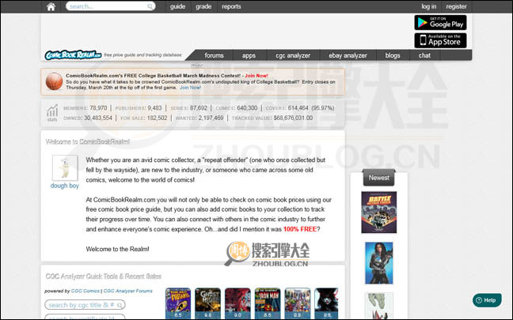
Task: Focus the search by cgc title field
Action: click(85, 305)
